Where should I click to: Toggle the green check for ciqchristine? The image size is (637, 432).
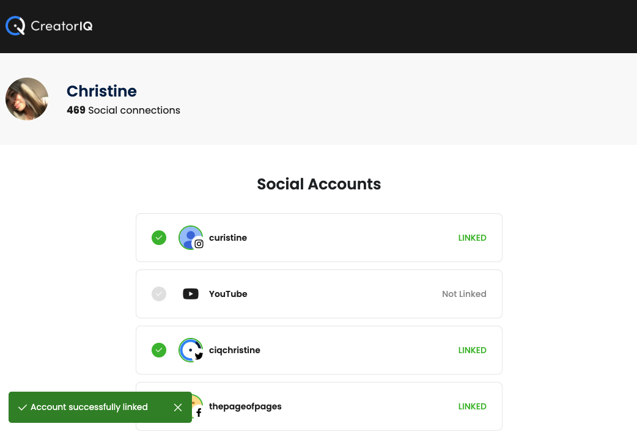tap(159, 350)
